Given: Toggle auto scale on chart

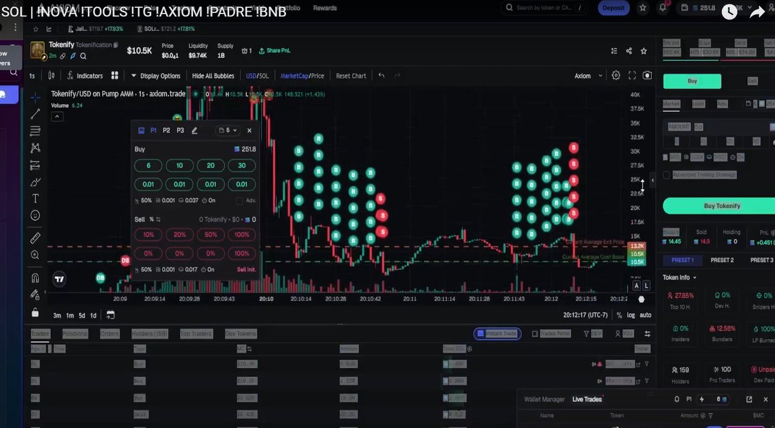Looking at the screenshot, I should pos(645,315).
